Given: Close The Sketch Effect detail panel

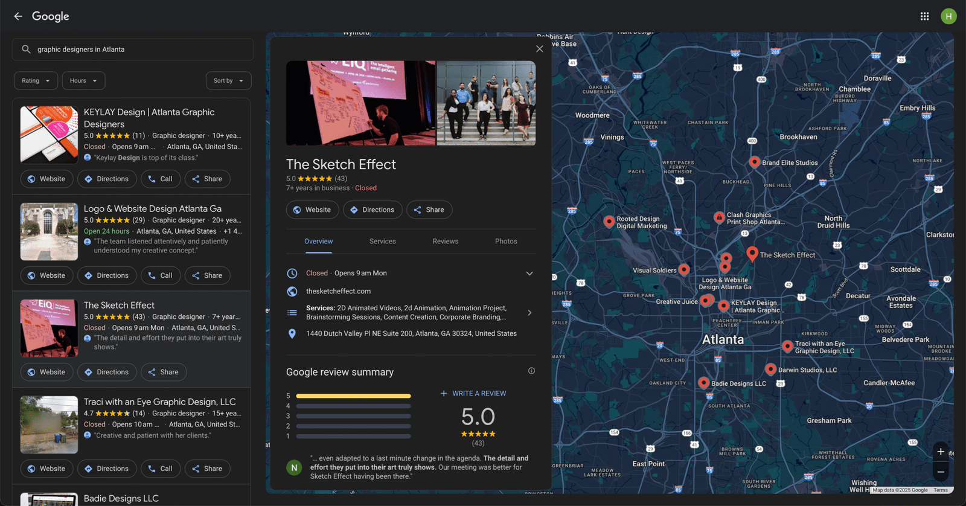Looking at the screenshot, I should pos(540,49).
